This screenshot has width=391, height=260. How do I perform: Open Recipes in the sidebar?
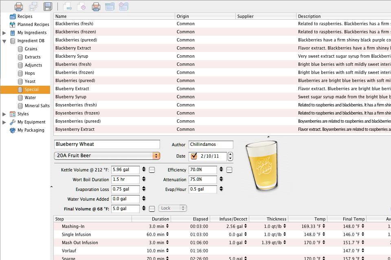24,16
